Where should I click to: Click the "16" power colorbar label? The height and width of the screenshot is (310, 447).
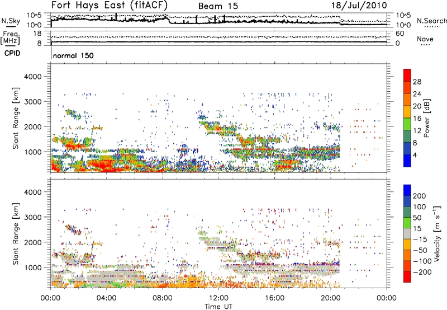(x=417, y=119)
